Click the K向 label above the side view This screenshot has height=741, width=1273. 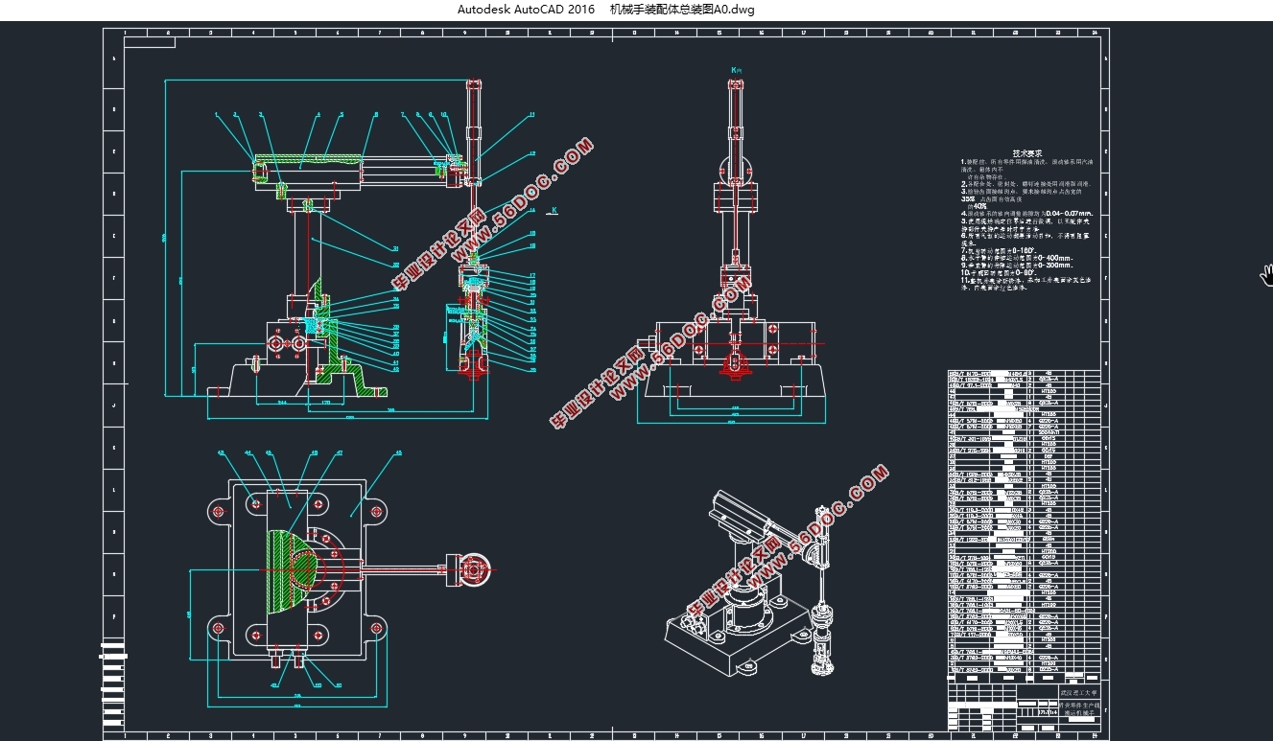coord(736,70)
